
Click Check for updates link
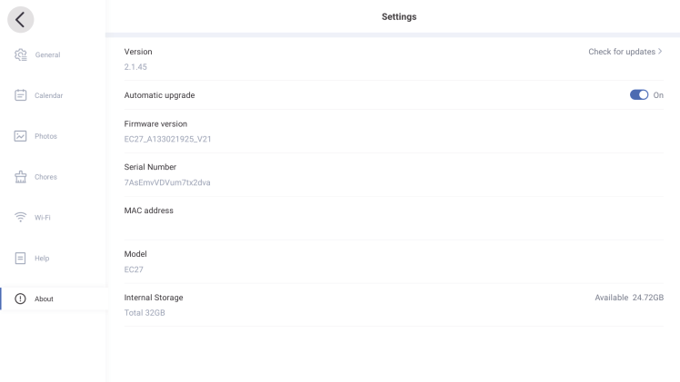tap(621, 52)
